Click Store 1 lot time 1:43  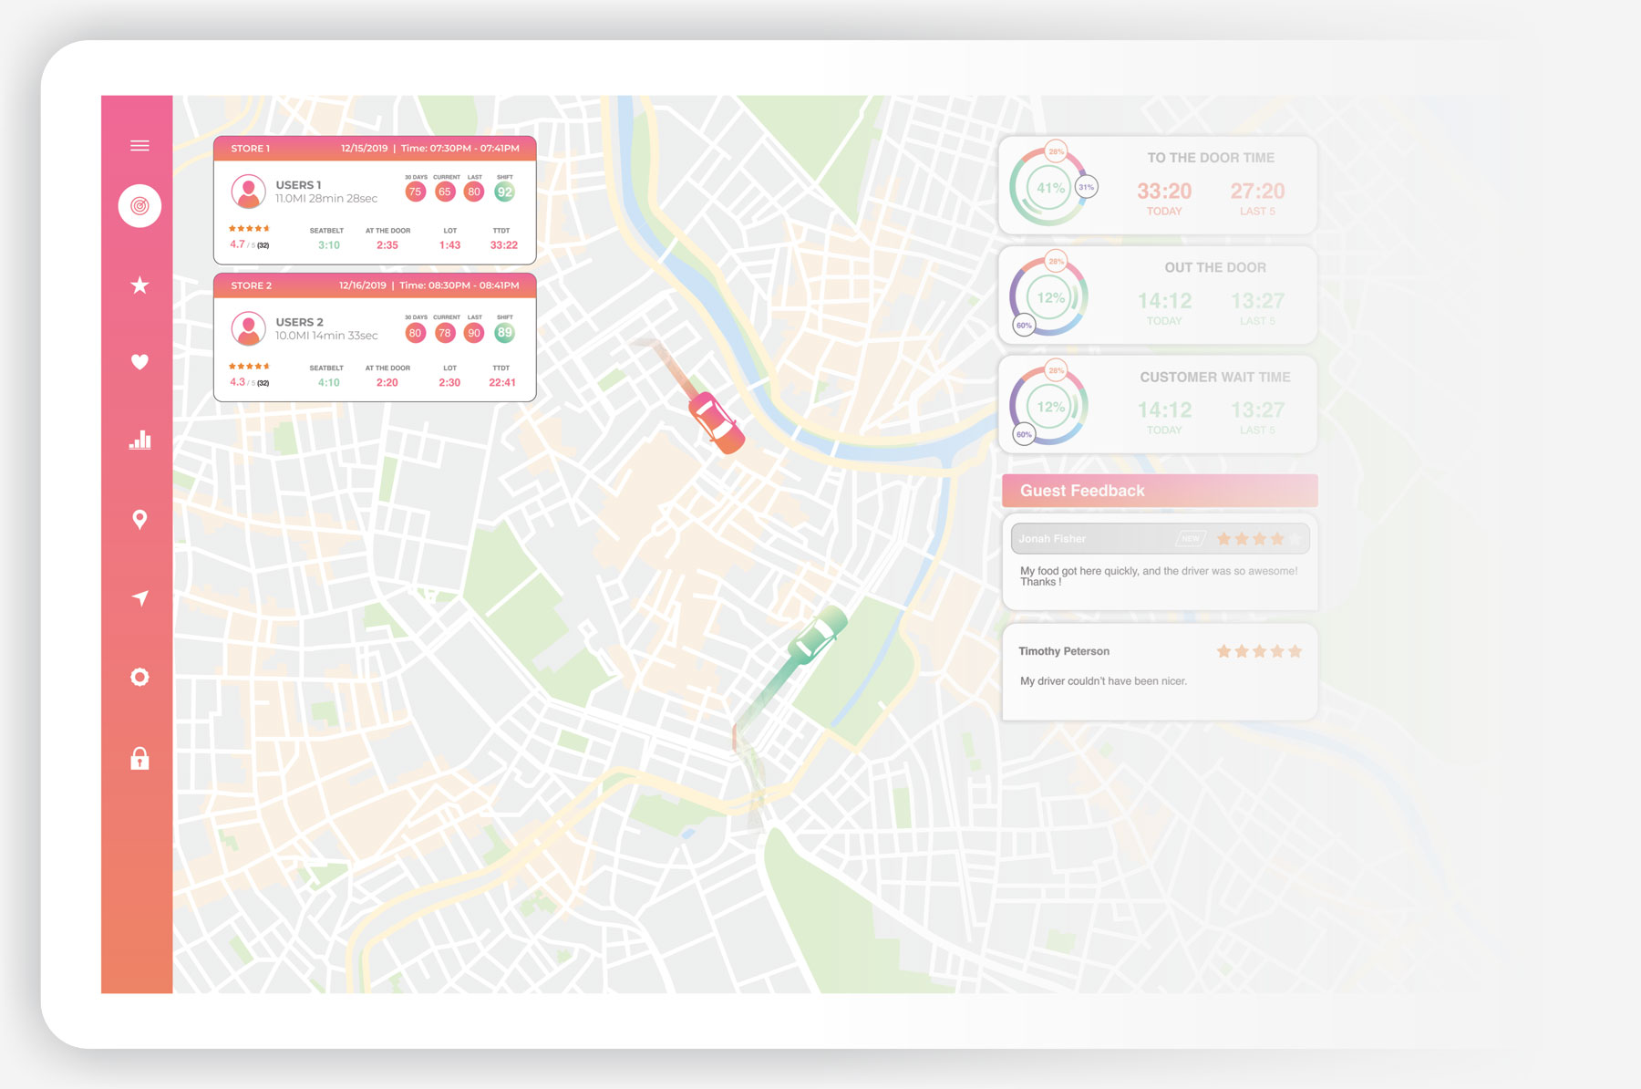[x=449, y=245]
